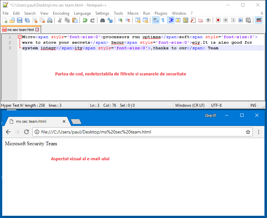This screenshot has width=267, height=218.
Task: Open function list toolbar icon
Action: [193, 21]
